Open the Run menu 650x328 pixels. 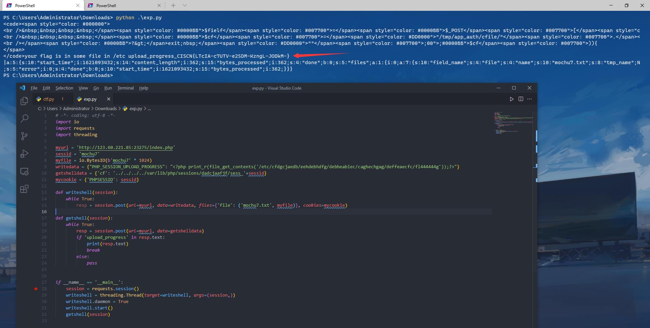[x=108, y=88]
